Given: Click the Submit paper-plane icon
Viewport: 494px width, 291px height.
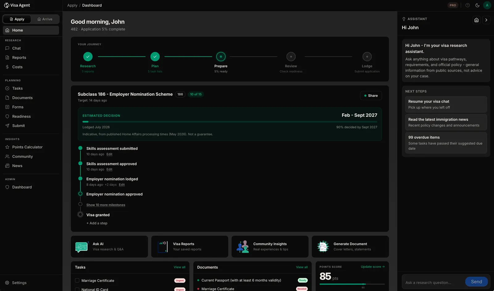Looking at the screenshot, I should (7, 126).
